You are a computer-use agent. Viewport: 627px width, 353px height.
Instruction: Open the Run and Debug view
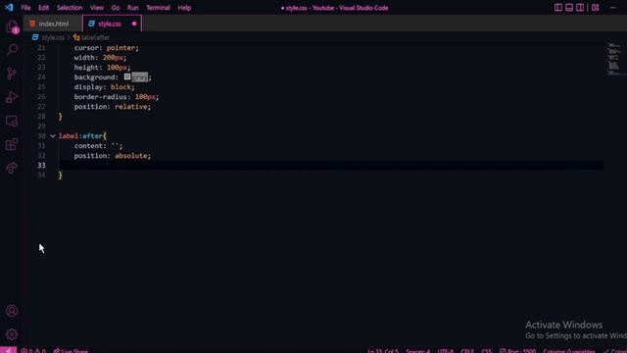(12, 97)
